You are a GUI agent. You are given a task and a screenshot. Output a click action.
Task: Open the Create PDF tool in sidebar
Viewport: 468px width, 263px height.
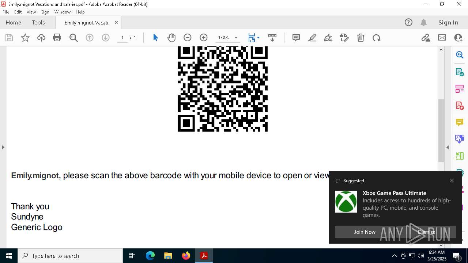click(x=460, y=106)
